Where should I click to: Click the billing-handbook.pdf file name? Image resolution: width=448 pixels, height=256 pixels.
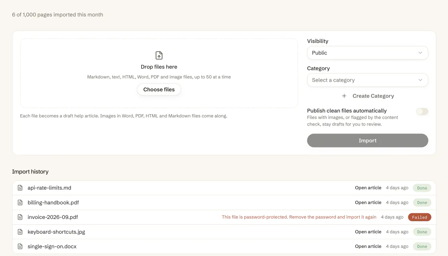[x=53, y=202]
